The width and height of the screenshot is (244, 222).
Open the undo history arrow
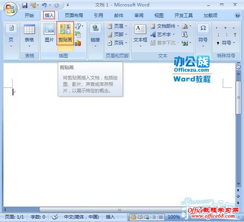pyautogui.click(x=50, y=5)
